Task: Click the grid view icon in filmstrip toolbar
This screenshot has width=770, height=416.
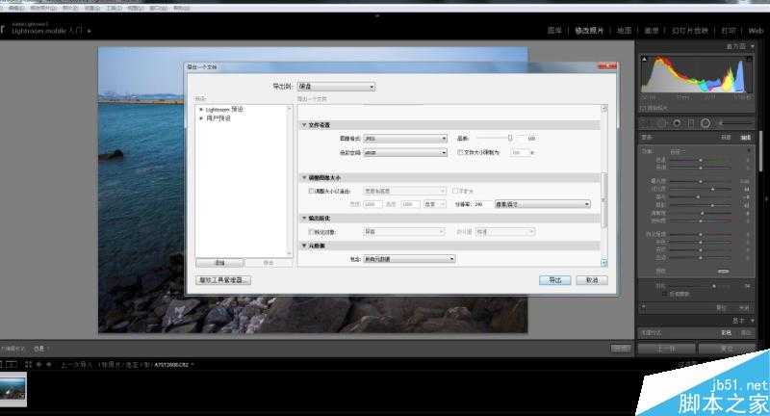Action: pos(13,365)
